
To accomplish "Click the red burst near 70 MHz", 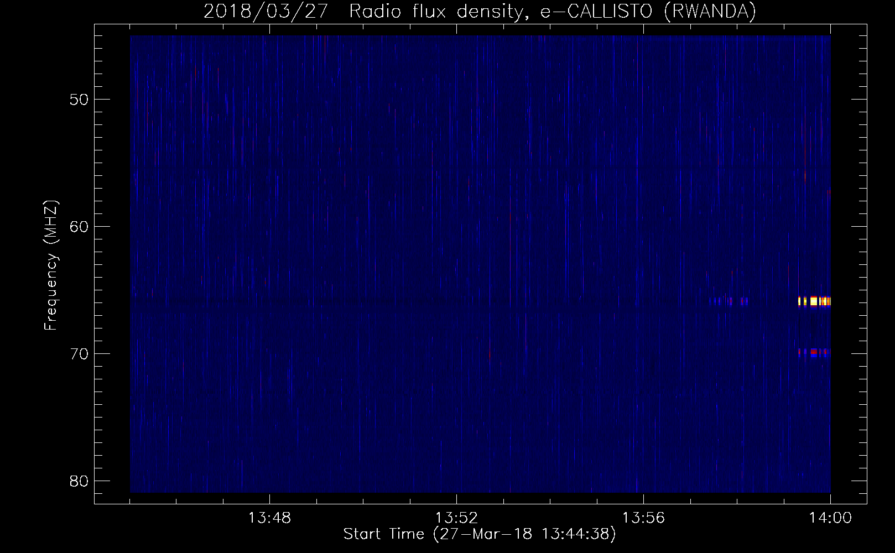I will [814, 352].
